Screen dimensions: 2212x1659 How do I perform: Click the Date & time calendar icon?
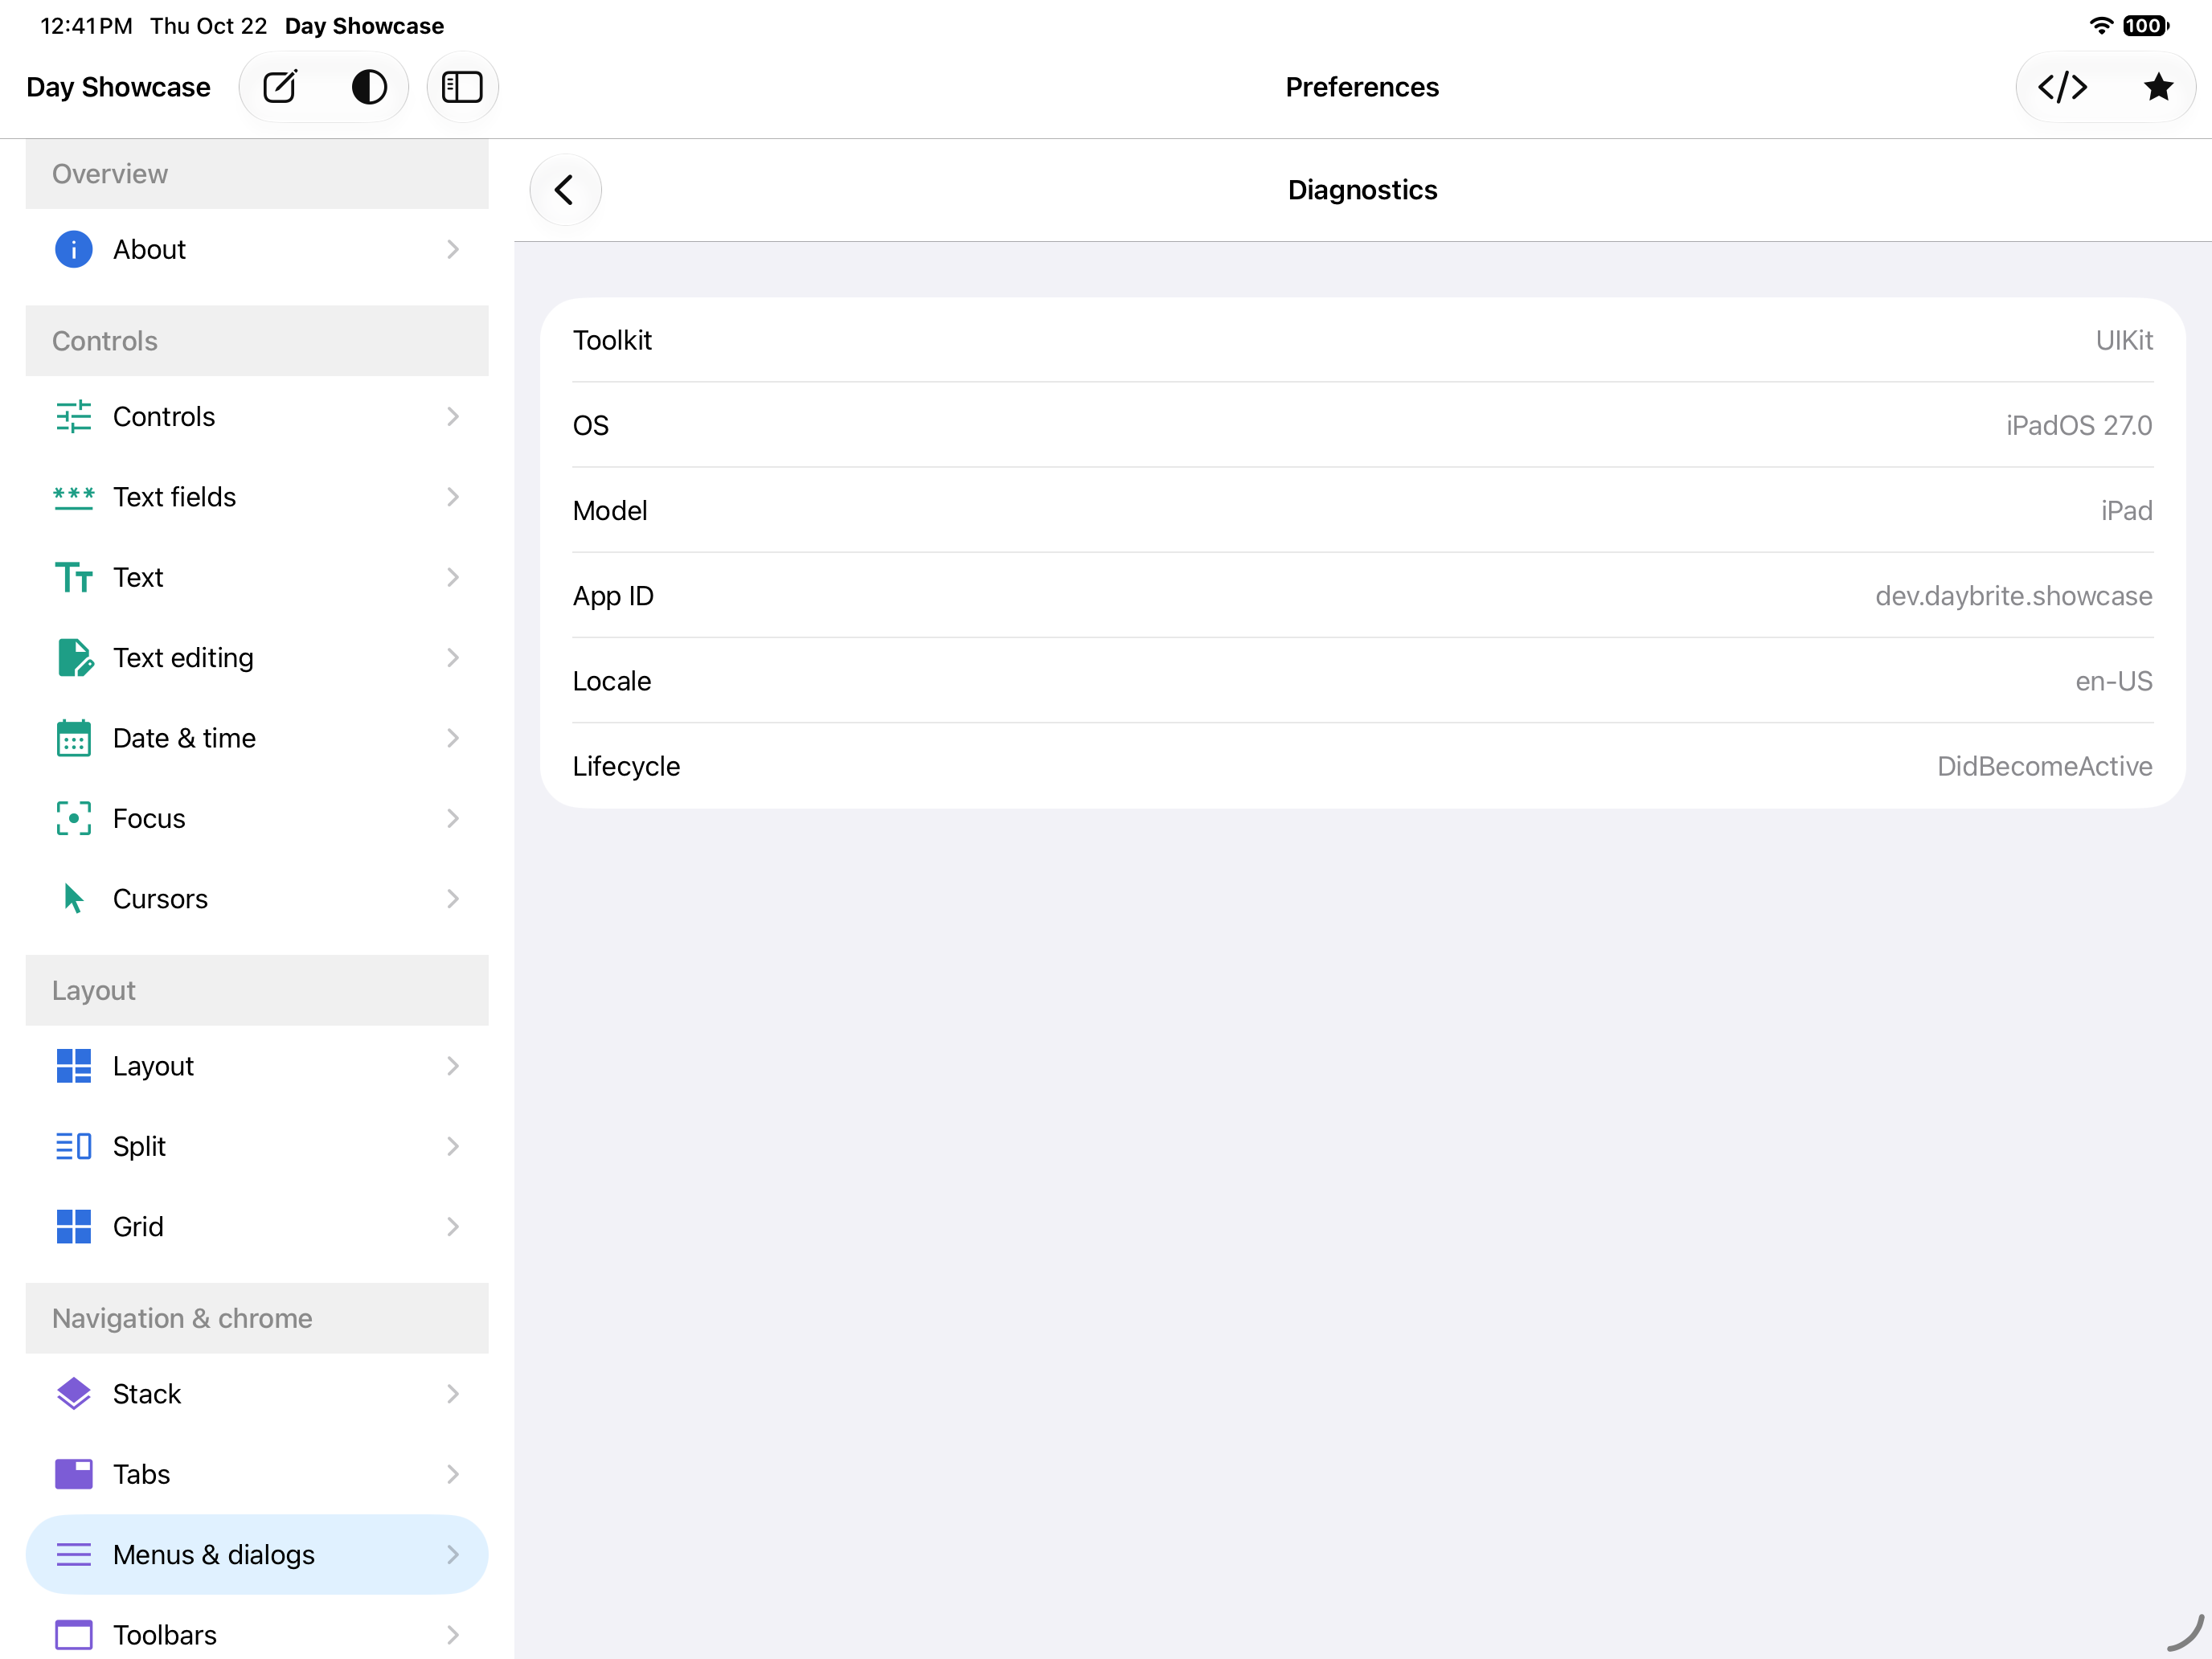pyautogui.click(x=73, y=738)
